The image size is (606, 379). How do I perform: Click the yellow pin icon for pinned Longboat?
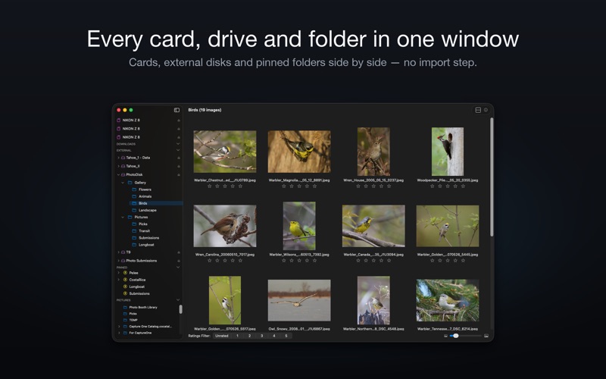(x=125, y=287)
